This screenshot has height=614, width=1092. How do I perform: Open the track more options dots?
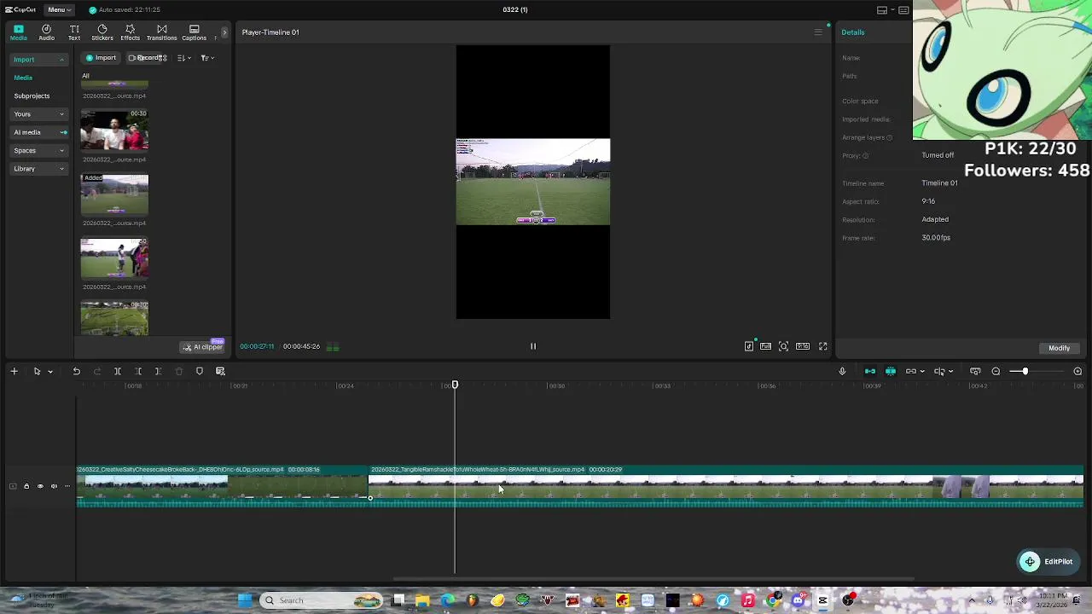[x=67, y=486]
